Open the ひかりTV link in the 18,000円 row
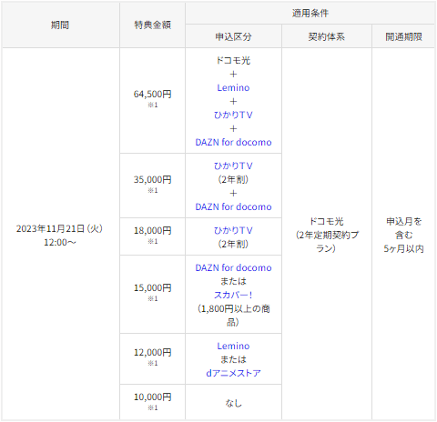 tap(233, 230)
